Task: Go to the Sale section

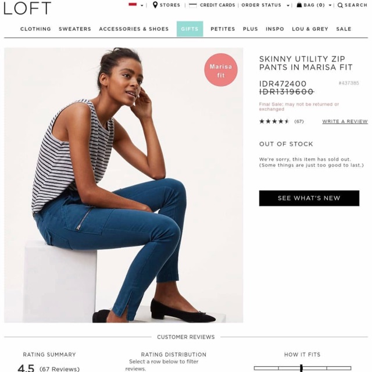Action: pyautogui.click(x=344, y=29)
